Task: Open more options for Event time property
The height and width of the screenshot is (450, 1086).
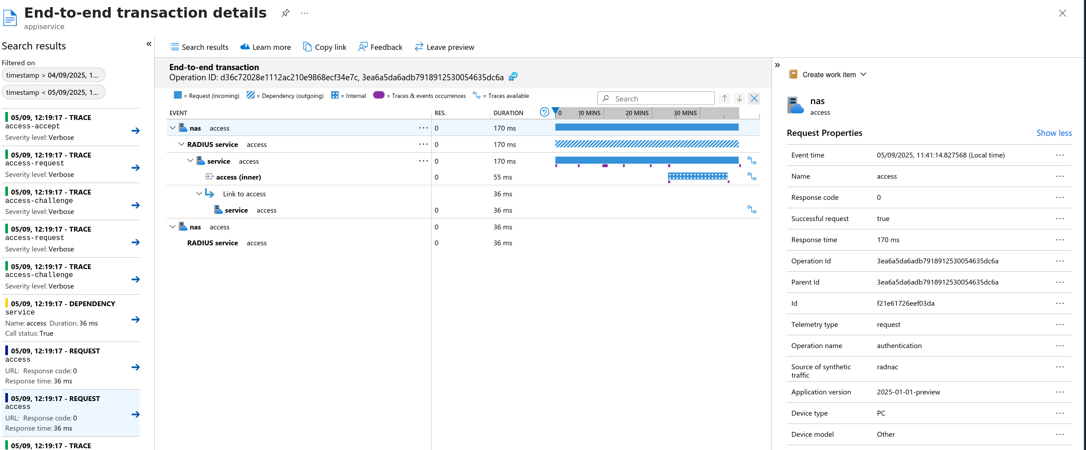Action: point(1060,155)
